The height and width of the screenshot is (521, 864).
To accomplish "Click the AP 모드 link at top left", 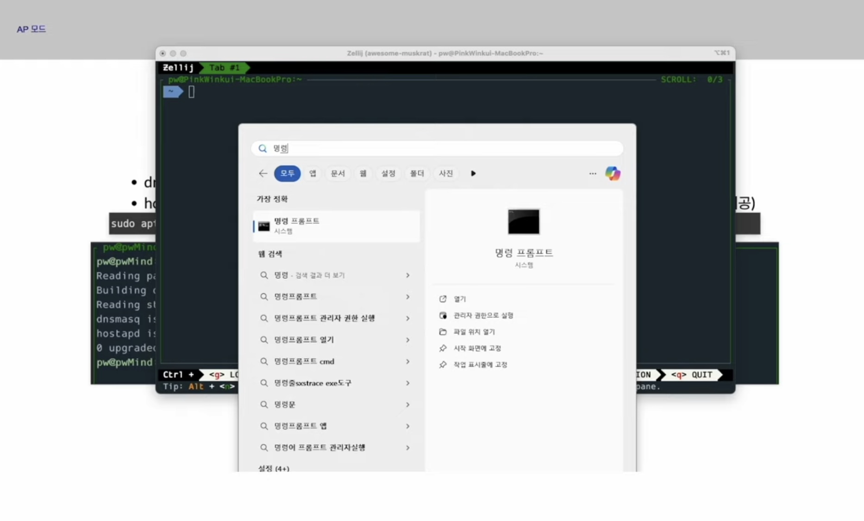I will [31, 29].
